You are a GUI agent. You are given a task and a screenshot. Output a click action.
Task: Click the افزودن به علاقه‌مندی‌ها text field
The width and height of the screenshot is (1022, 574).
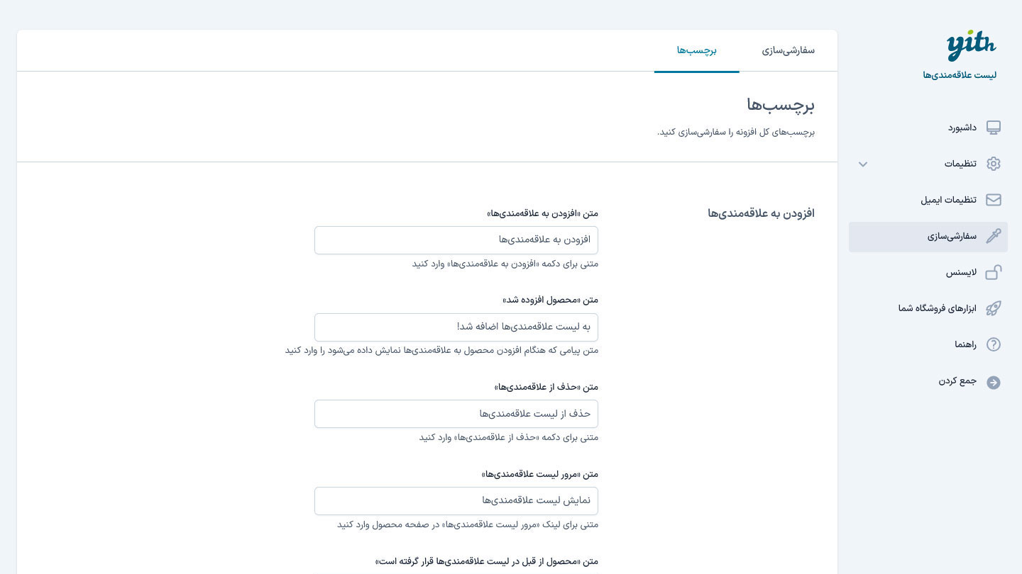[x=456, y=240]
